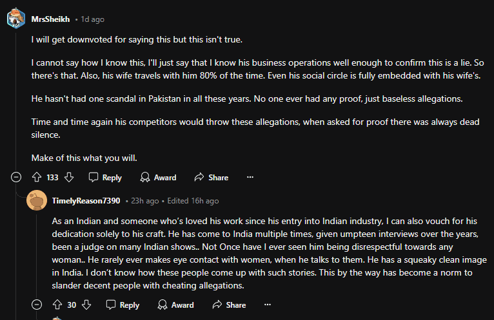Collapse MrsSheikh's comment thread

[16, 177]
